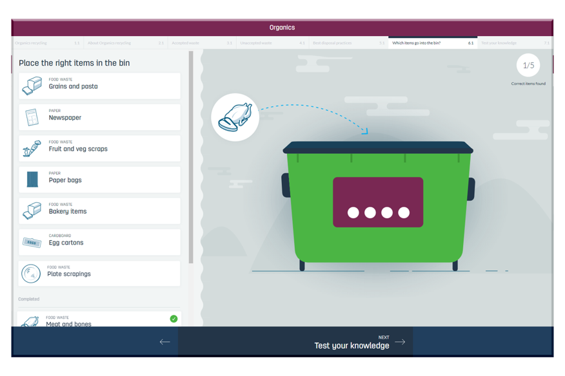Screen dimensions: 565x376
Task: Click the Newspaper item icon
Action: coord(32,117)
